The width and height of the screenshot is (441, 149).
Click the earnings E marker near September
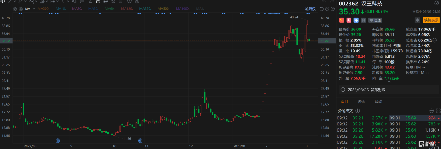pos(58,141)
